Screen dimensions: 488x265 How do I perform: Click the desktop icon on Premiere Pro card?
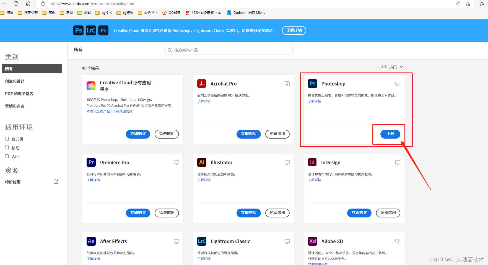coord(176,163)
